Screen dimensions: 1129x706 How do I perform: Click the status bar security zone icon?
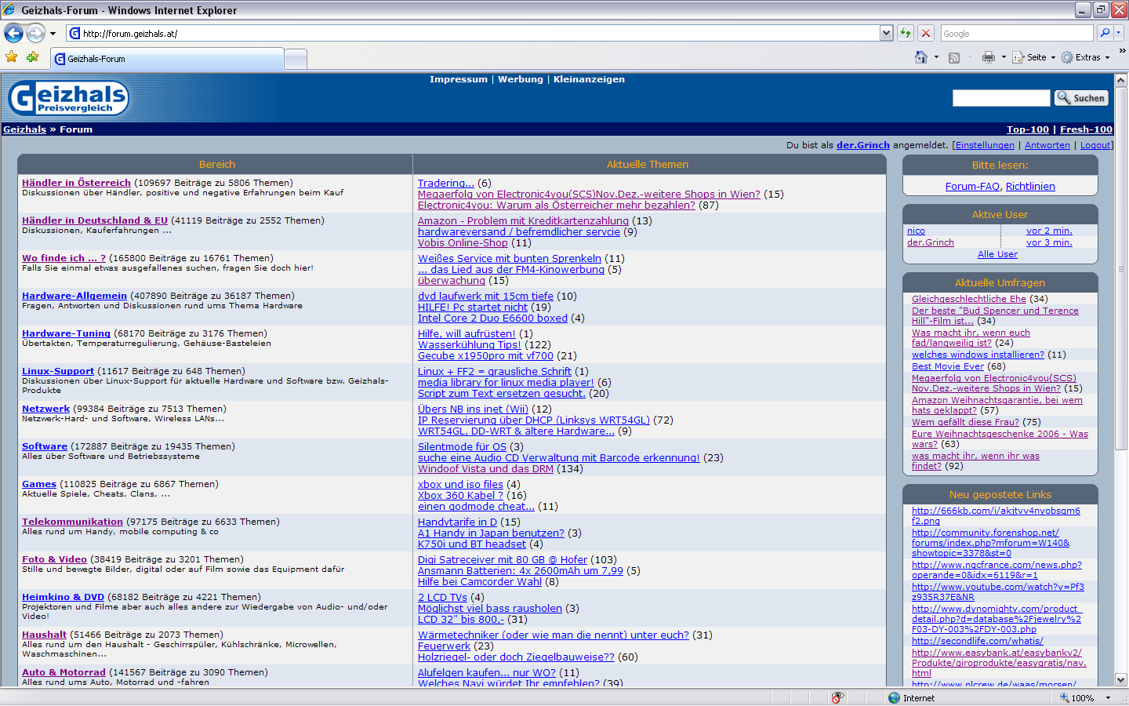pyautogui.click(x=837, y=697)
